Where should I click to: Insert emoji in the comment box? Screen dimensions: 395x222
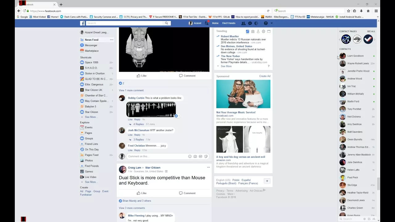[x=190, y=156]
